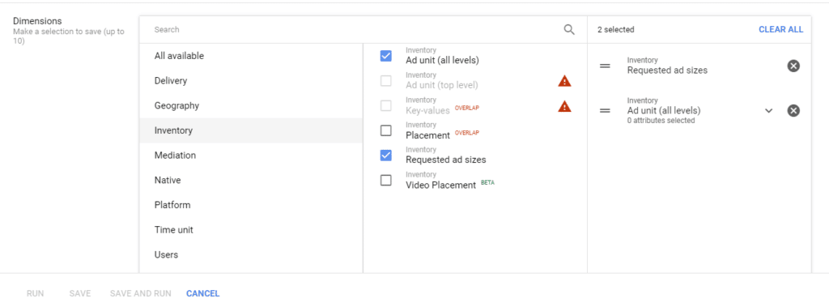Click the SAVE AND RUN button

tap(141, 293)
